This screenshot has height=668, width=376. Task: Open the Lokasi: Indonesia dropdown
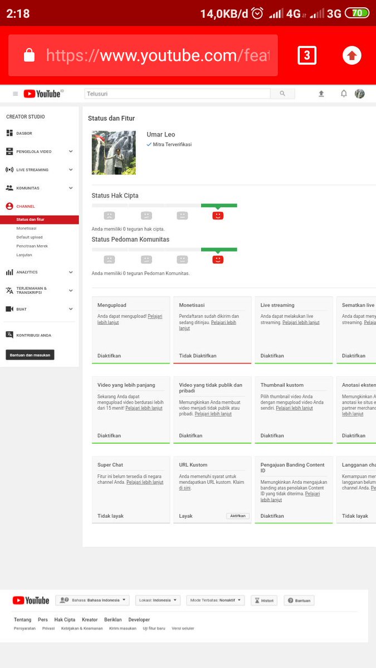coord(158,601)
